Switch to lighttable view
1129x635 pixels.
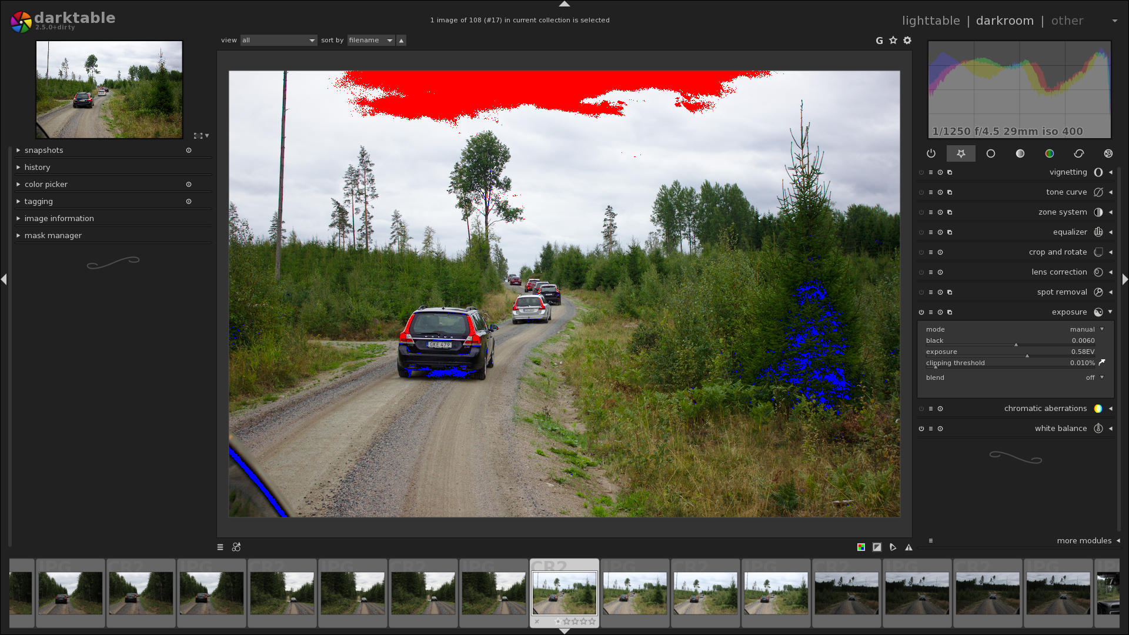[931, 21]
